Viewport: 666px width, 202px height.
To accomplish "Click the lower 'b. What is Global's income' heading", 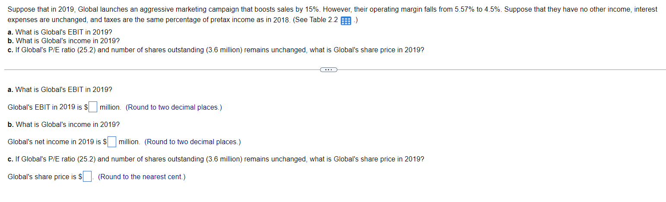I will click(64, 124).
